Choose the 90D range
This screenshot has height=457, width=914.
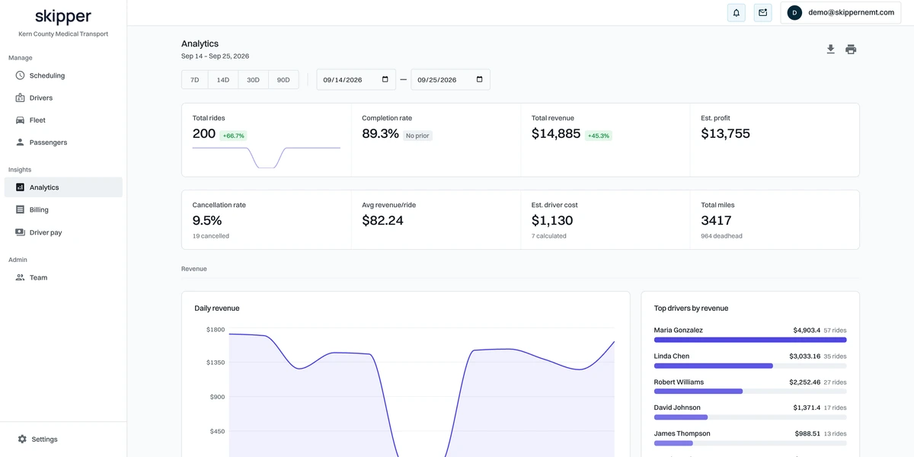point(283,80)
